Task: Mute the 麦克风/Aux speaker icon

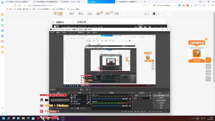Action: (127, 99)
